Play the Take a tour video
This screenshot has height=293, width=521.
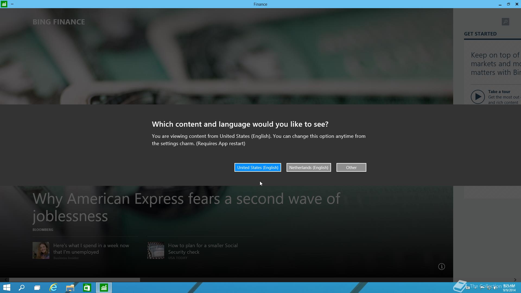coord(478,97)
